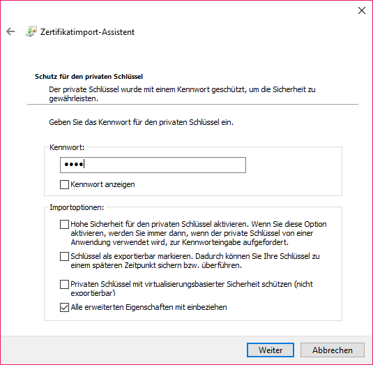
Task: Click the Hohe Sicherheit option description text
Action: tap(199, 233)
